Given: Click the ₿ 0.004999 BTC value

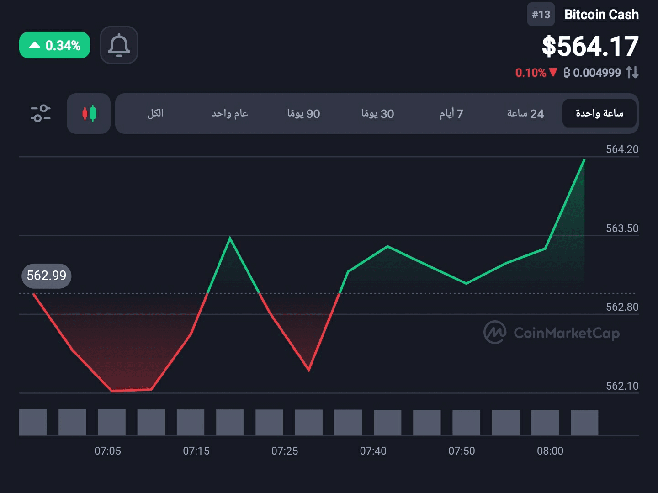Looking at the screenshot, I should [x=592, y=73].
